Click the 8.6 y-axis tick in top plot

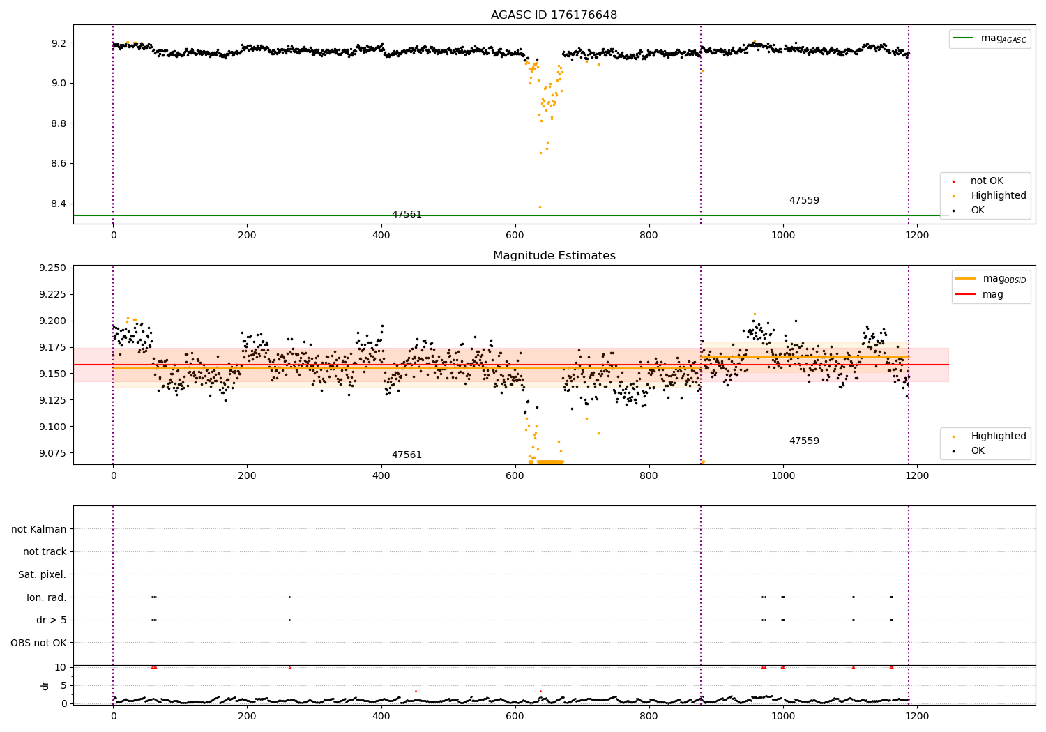(x=59, y=164)
